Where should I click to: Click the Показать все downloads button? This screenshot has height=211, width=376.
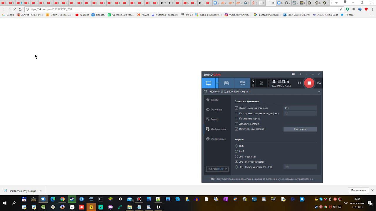click(358, 190)
